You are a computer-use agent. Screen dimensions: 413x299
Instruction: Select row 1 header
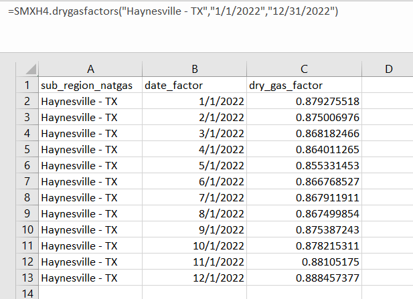click(x=27, y=85)
